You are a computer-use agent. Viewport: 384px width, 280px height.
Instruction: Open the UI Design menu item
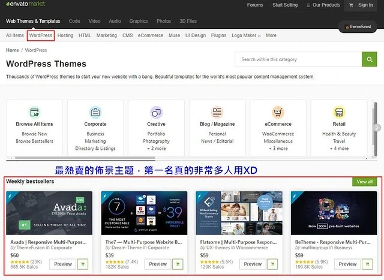[x=196, y=35]
